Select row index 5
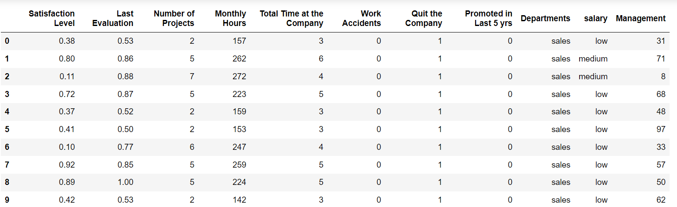The image size is (677, 207). click(7, 129)
